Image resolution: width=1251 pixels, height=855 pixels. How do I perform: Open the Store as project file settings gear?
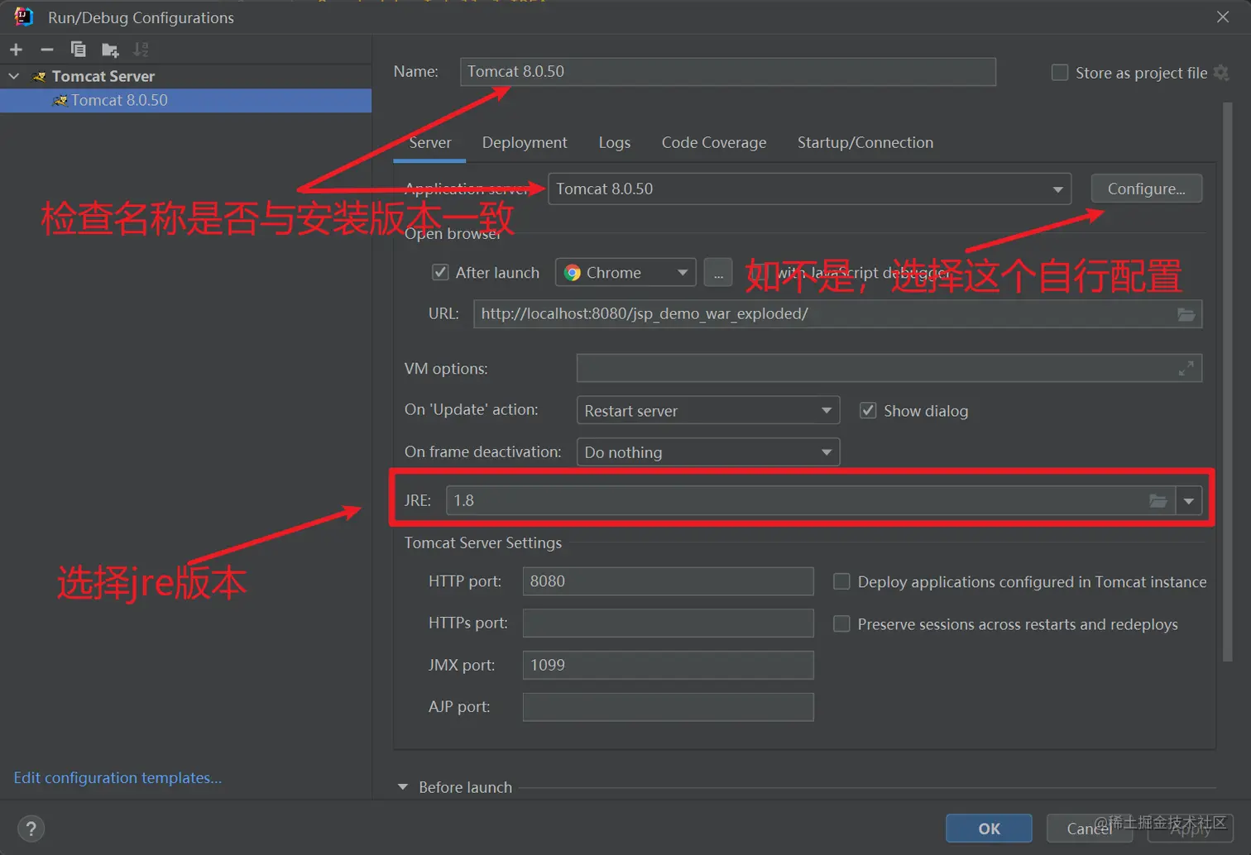[x=1221, y=73]
